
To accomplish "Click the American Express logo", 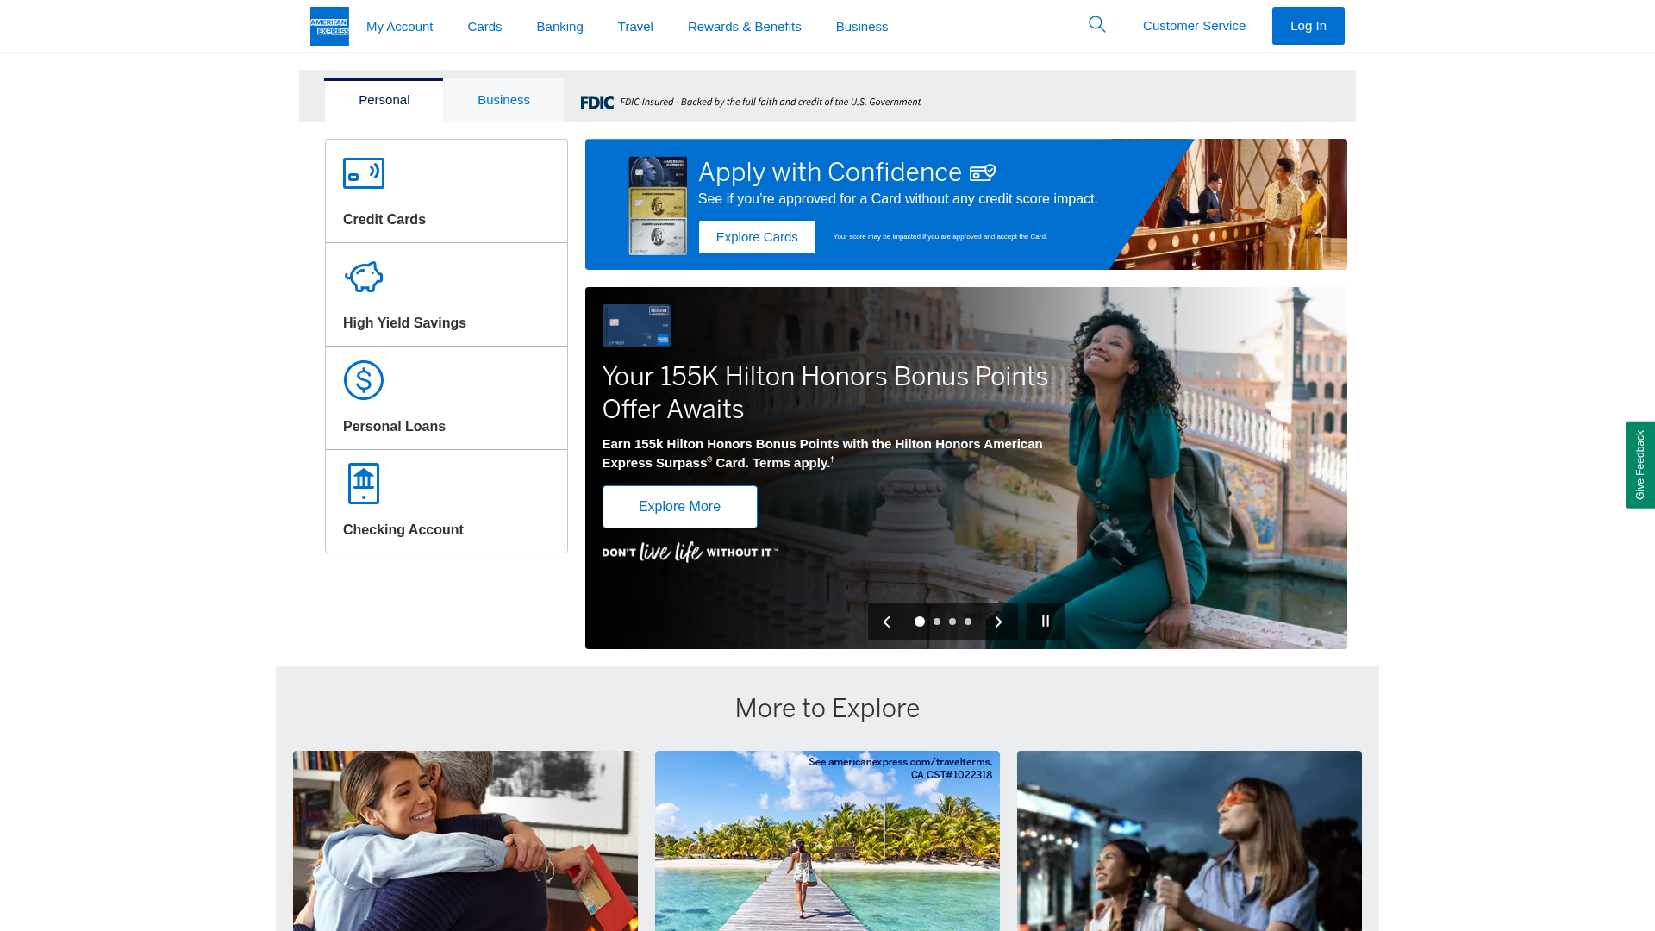I will pyautogui.click(x=329, y=26).
